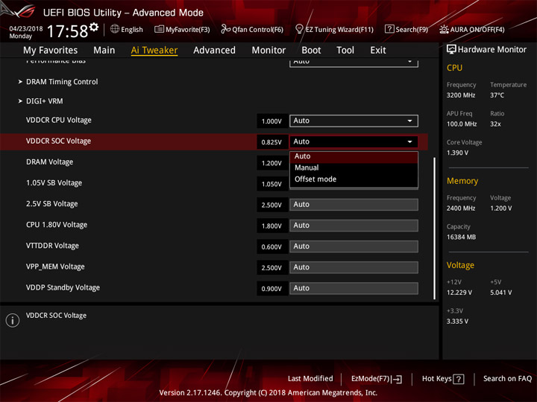Go to the Advanced tab
This screenshot has width=537, height=402.
click(214, 51)
